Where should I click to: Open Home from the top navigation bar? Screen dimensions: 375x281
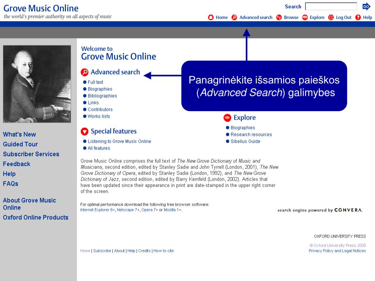coord(222,18)
